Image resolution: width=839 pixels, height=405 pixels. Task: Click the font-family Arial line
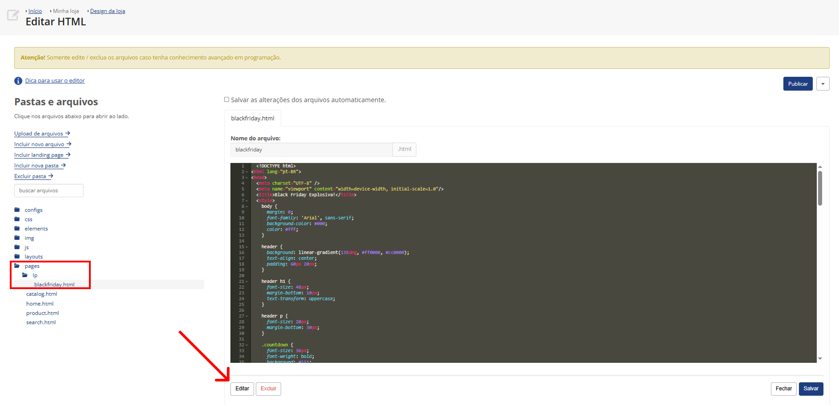pos(310,218)
